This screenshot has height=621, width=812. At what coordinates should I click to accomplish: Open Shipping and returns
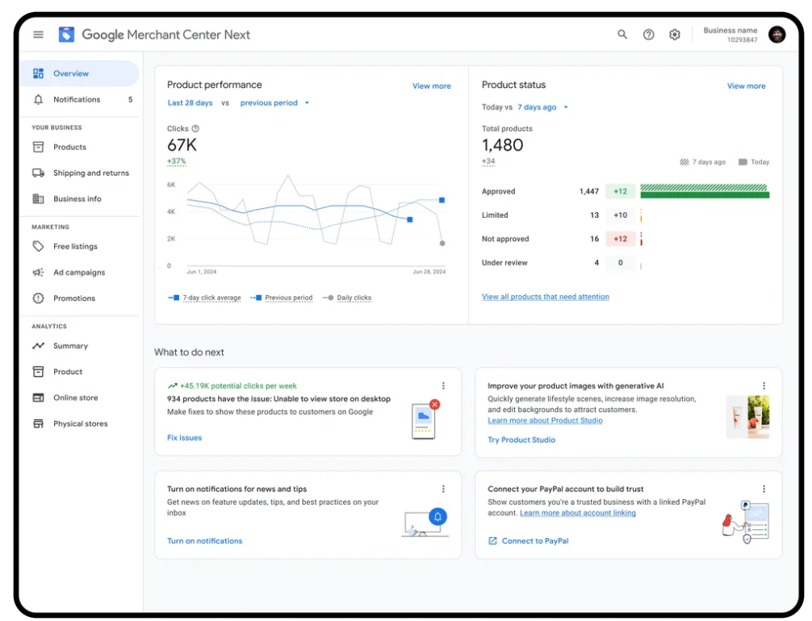79,173
